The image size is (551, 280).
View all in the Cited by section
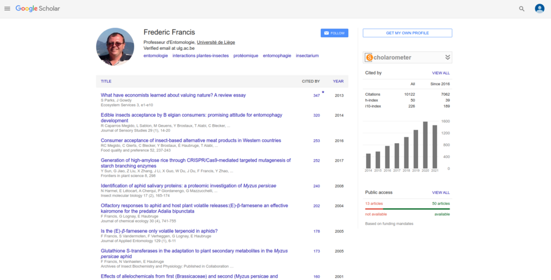441,73
